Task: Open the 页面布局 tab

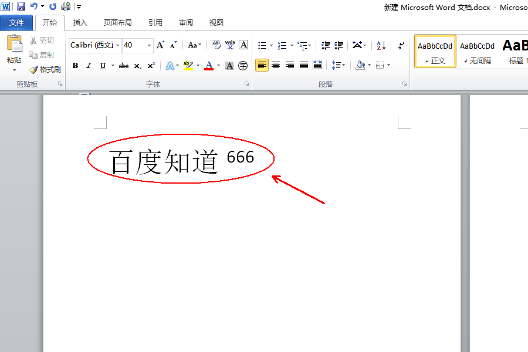Action: [x=117, y=22]
